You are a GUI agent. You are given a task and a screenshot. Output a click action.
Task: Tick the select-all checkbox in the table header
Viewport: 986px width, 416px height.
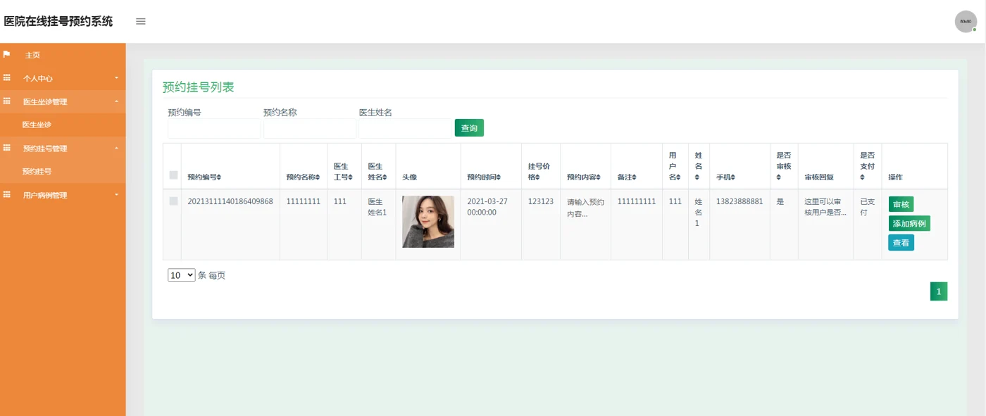click(173, 175)
